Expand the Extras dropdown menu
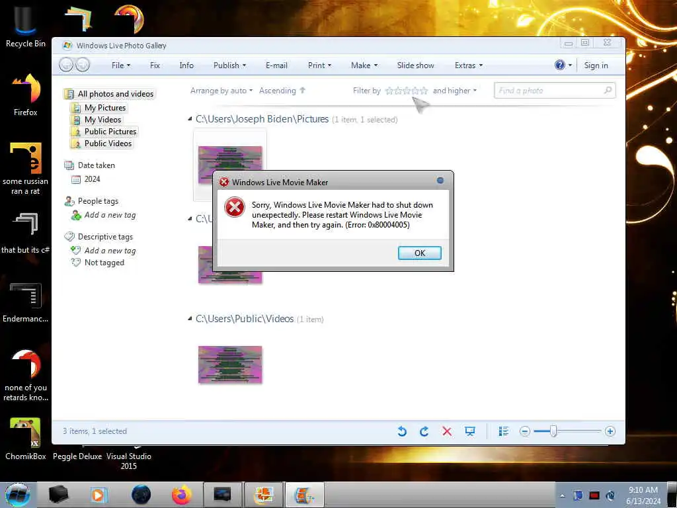This screenshot has width=677, height=508. coord(469,65)
